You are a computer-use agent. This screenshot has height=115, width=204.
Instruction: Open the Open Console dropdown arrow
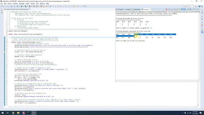point(196,10)
